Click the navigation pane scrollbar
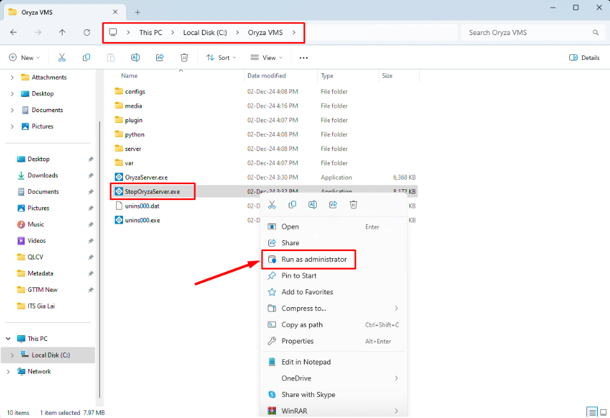This screenshot has width=610, height=418. point(99,259)
